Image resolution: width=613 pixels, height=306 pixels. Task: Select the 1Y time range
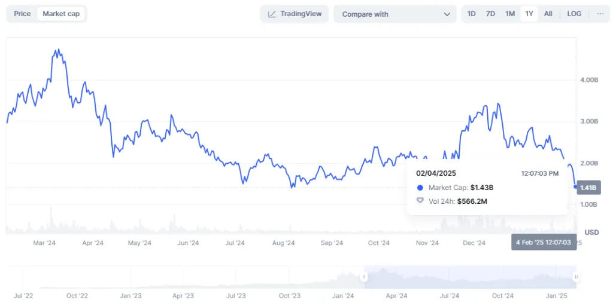(x=529, y=14)
